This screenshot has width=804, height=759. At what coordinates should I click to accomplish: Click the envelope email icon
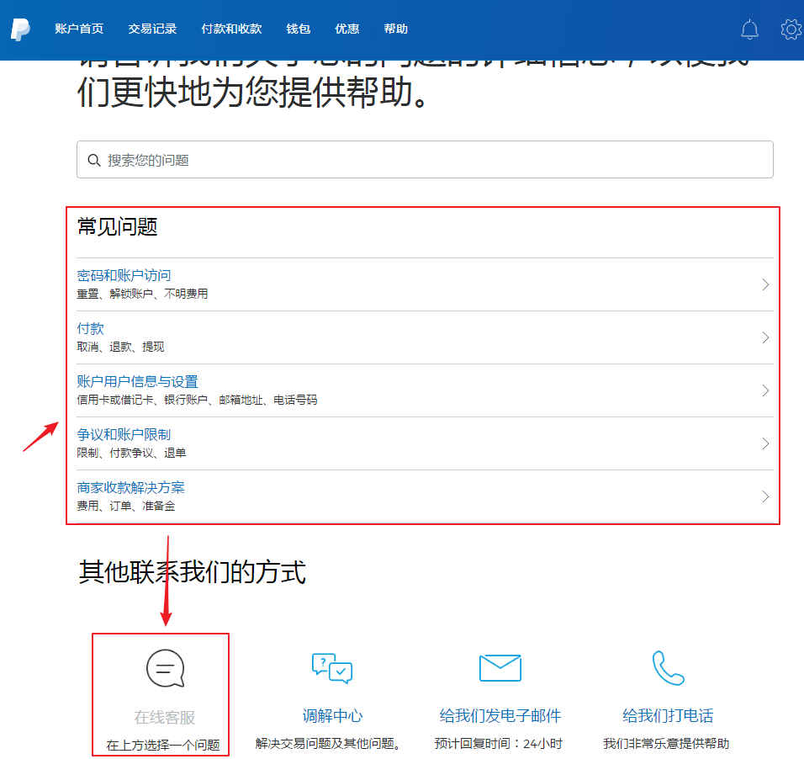pyautogui.click(x=500, y=668)
